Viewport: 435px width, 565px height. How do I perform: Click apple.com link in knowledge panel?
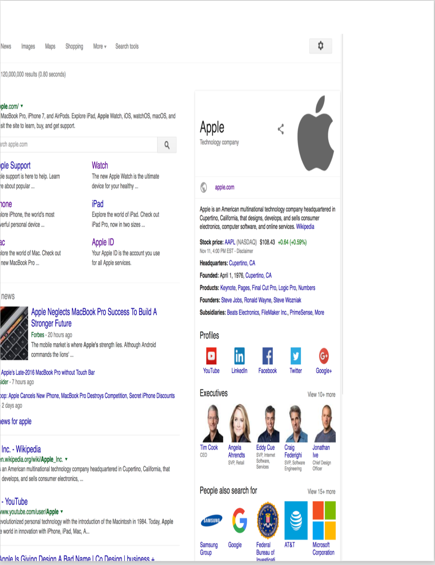pyautogui.click(x=224, y=187)
